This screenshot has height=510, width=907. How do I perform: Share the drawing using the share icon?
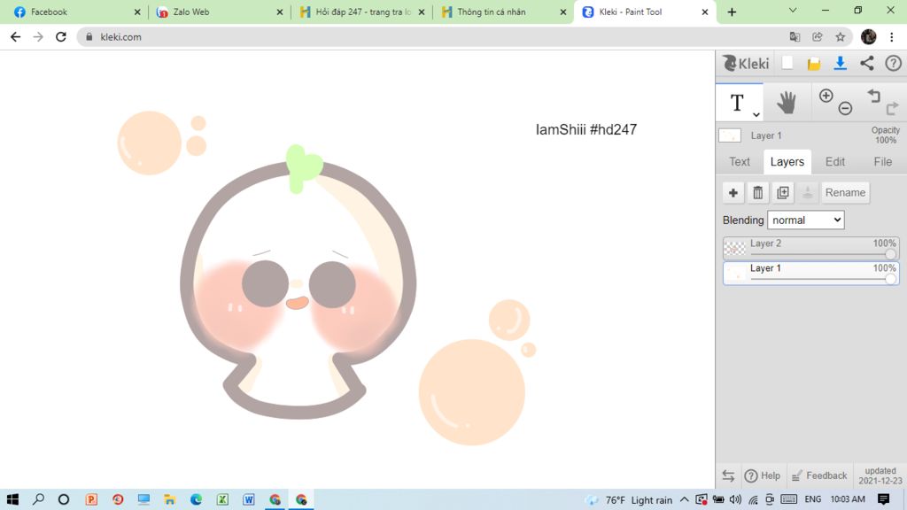(866, 63)
